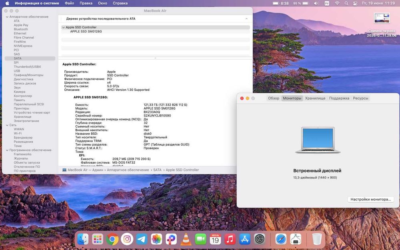Launch Safari from the dock
Screen dimensions: 400x250
tap(281, 239)
